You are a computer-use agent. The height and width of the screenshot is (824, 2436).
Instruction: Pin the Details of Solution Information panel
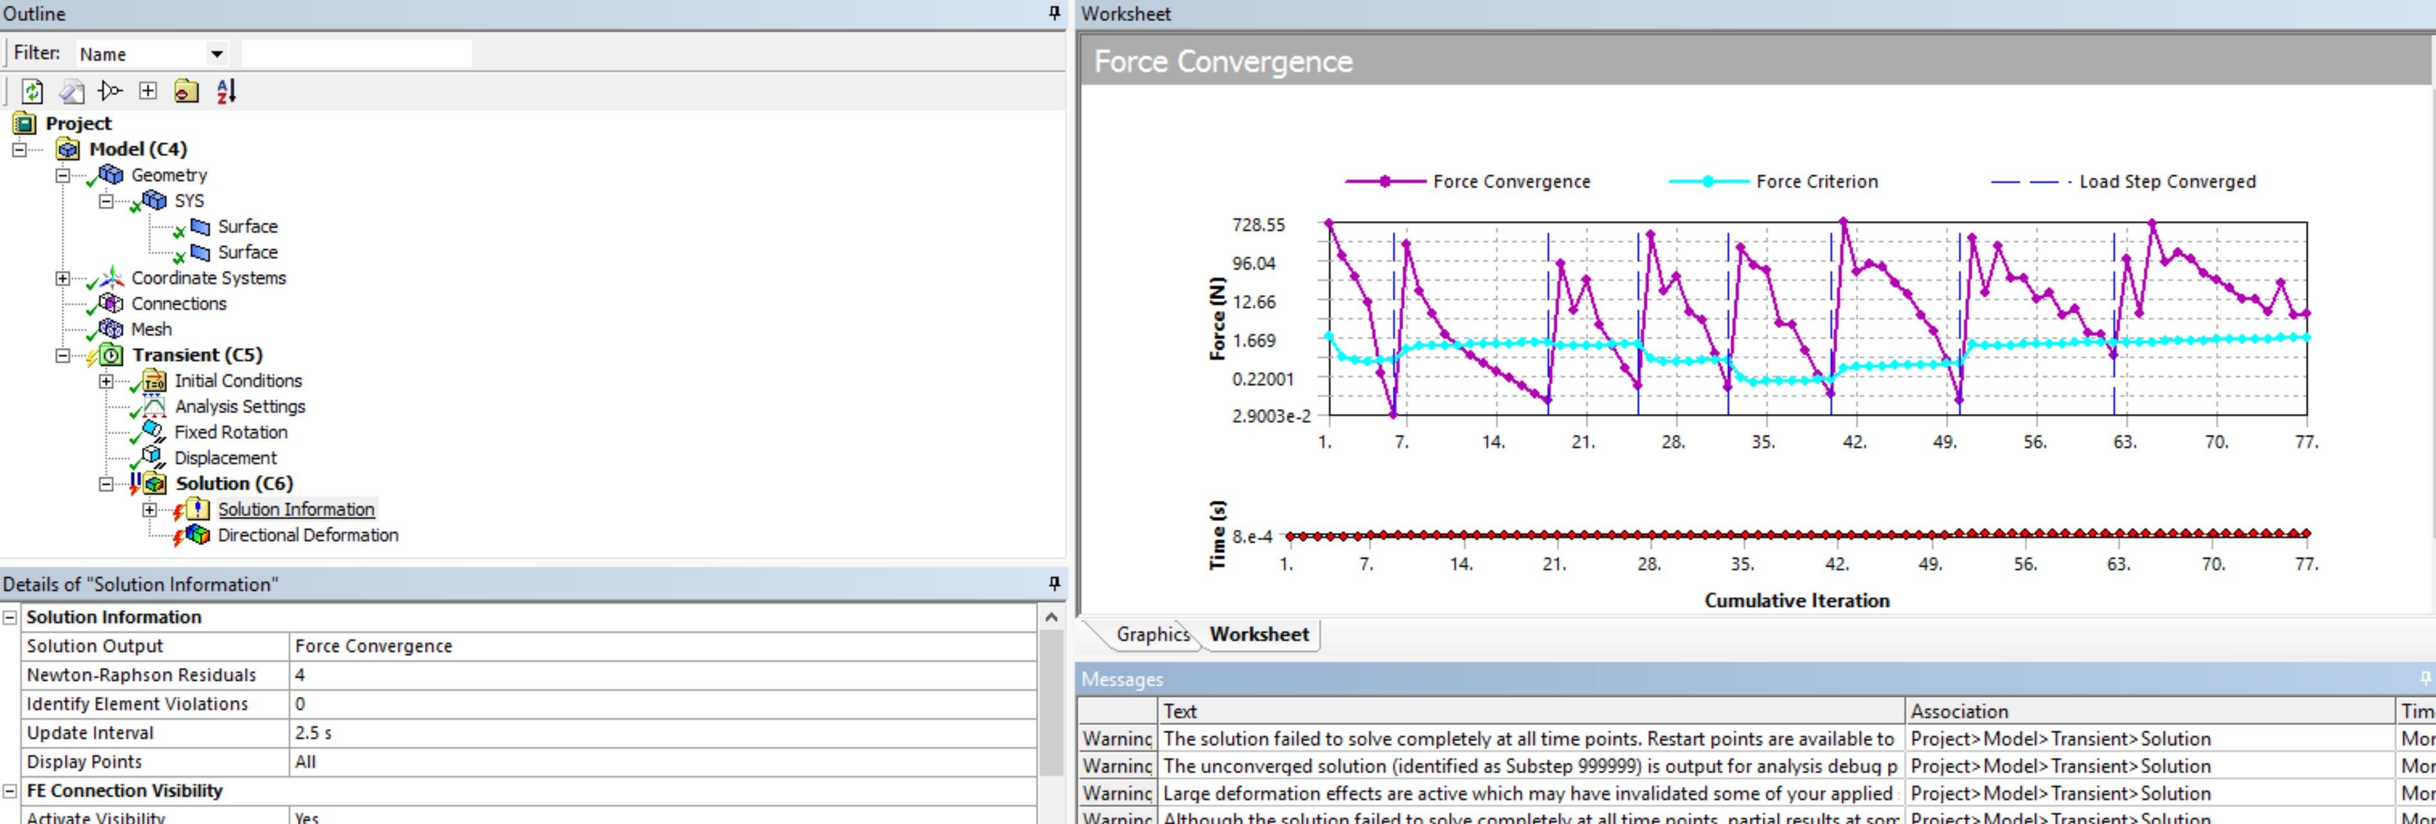pyautogui.click(x=1055, y=583)
